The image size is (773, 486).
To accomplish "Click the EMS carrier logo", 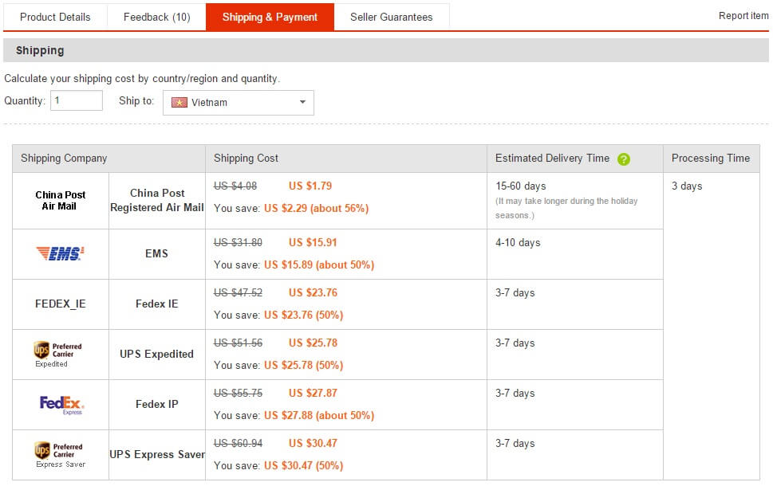I will [61, 253].
